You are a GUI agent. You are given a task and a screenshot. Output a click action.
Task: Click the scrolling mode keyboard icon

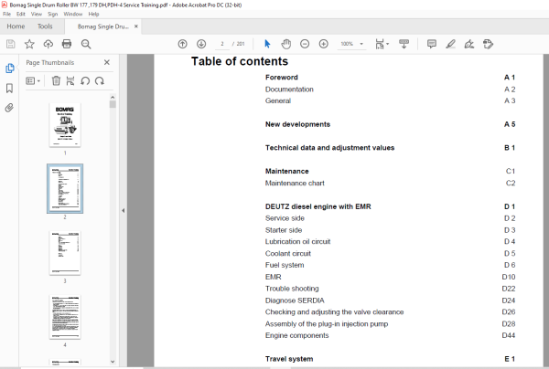pyautogui.click(x=404, y=44)
